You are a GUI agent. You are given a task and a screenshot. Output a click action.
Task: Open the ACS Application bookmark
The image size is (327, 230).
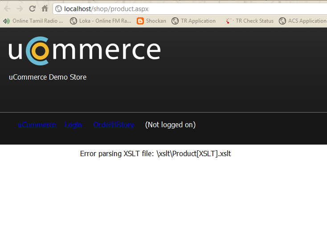click(x=302, y=21)
